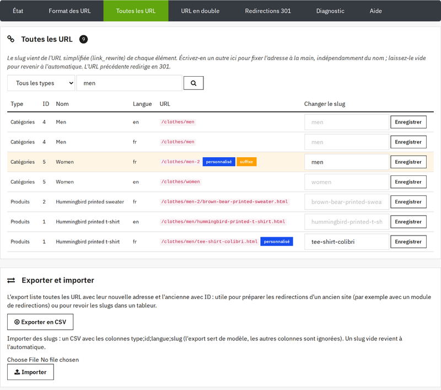Screen dimensions: 441x390
Task: Save slug for Hummingbird printed sweater row
Action: click(408, 202)
